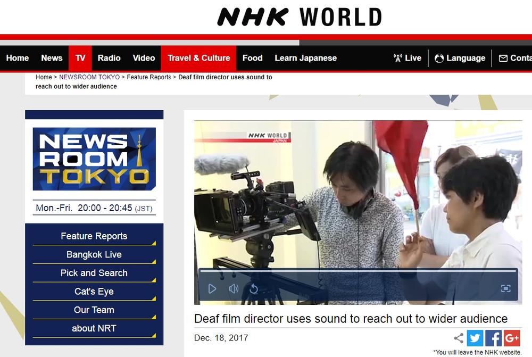Open the Live broadcast link
The image size is (532, 357).
point(407,58)
